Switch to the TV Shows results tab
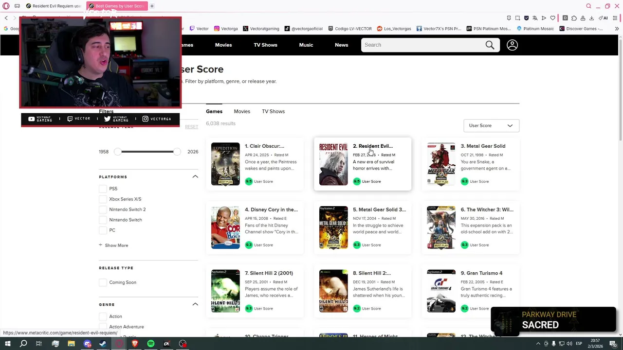This screenshot has width=623, height=350. point(273,111)
